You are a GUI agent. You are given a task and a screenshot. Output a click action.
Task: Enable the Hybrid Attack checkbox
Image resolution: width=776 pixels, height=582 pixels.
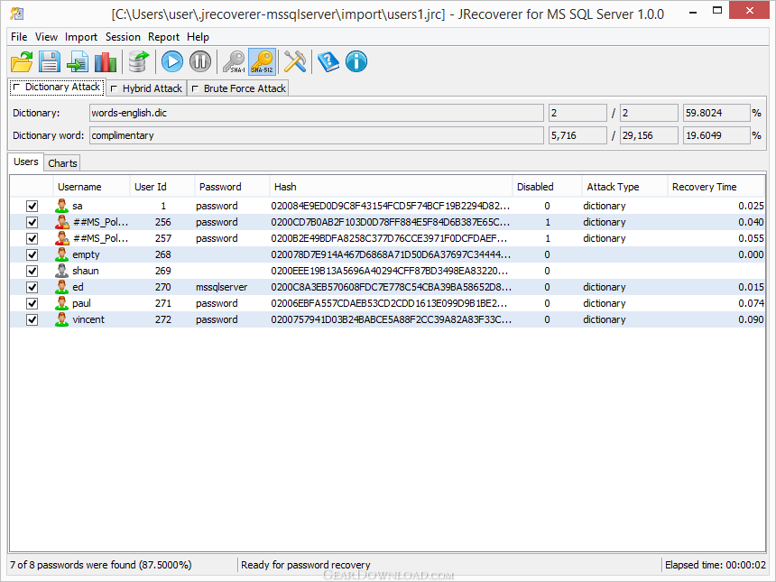coord(114,88)
